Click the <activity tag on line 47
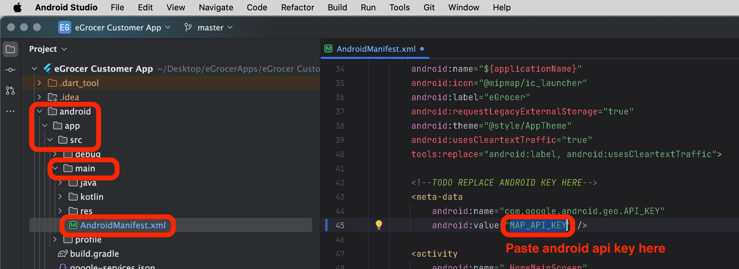739x269 pixels. tap(434, 254)
